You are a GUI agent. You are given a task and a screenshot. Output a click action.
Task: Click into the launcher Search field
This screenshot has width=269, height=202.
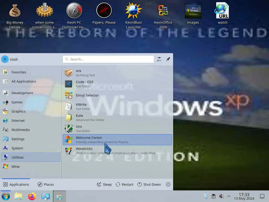(108, 59)
